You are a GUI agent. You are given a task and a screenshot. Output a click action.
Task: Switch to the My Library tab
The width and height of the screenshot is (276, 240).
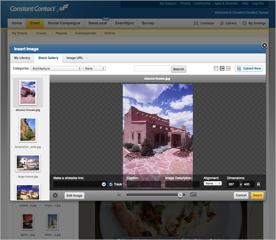pos(22,58)
